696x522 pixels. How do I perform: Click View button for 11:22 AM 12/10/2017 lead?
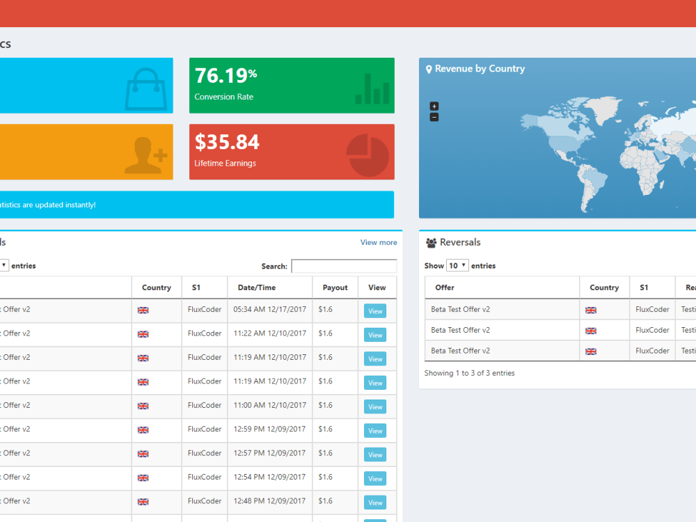coord(375,335)
